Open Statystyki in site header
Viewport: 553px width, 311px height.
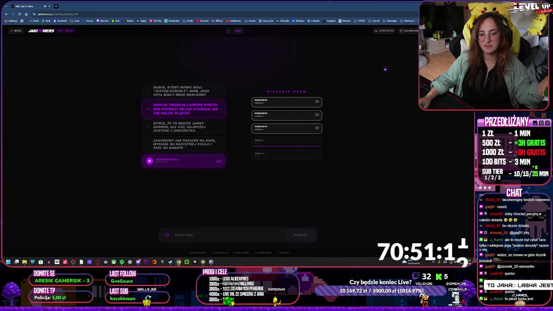[384, 31]
